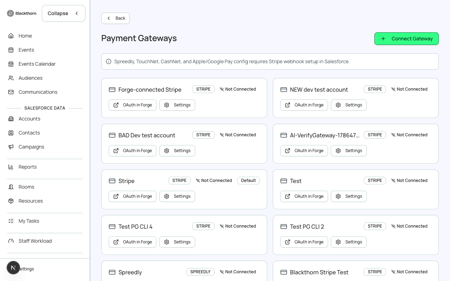Click the Rooms door icon
Image resolution: width=450 pixels, height=281 pixels.
(11, 187)
